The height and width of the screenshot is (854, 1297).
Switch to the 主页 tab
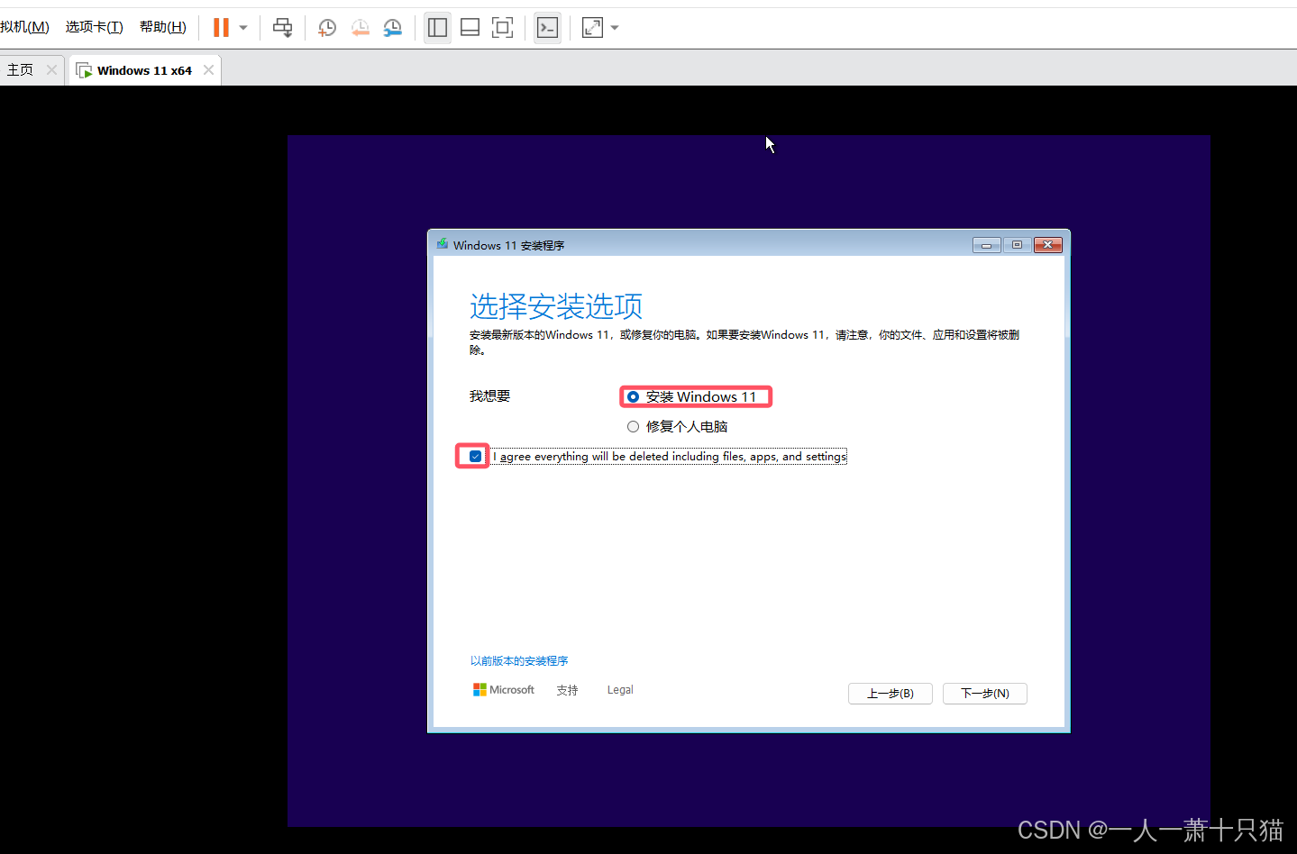click(x=20, y=70)
